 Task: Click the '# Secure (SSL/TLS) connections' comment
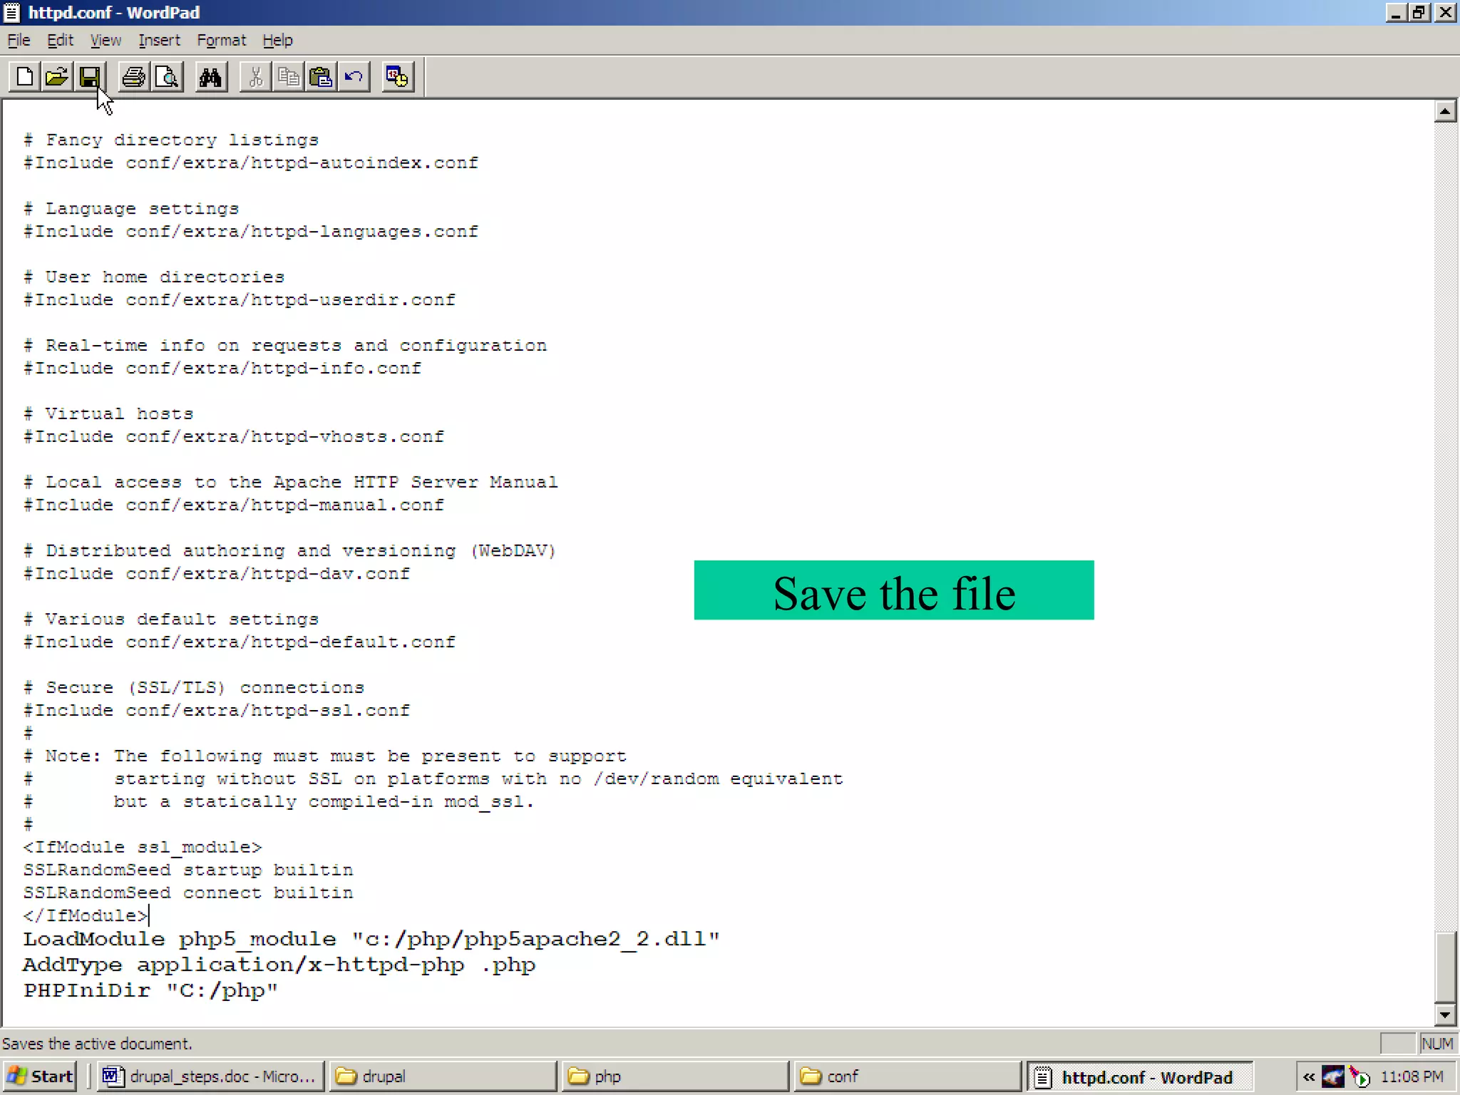point(194,688)
